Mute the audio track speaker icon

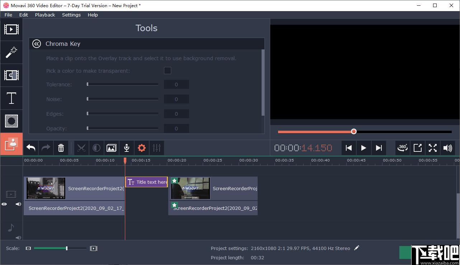pyautogui.click(x=18, y=237)
